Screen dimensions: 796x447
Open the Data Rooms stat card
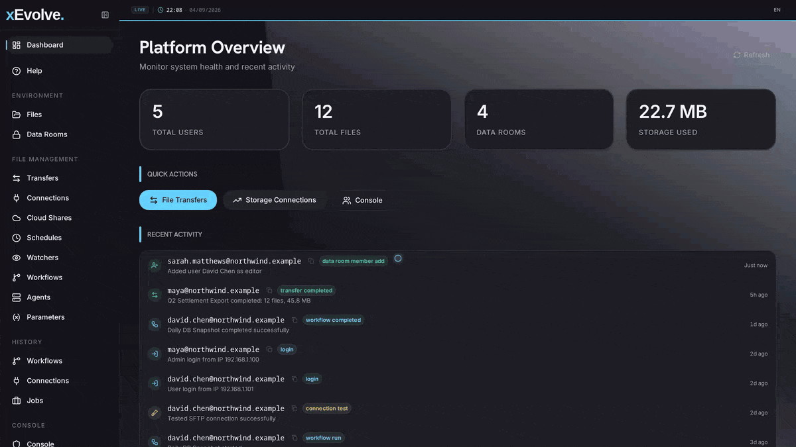539,119
